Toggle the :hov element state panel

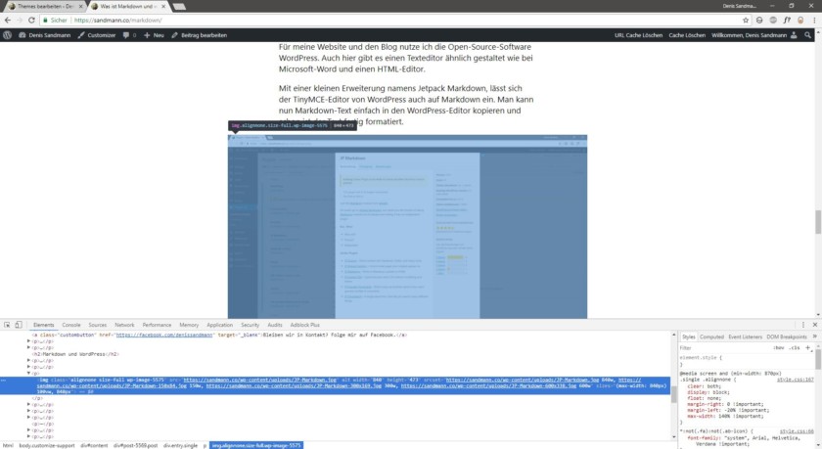click(x=778, y=346)
